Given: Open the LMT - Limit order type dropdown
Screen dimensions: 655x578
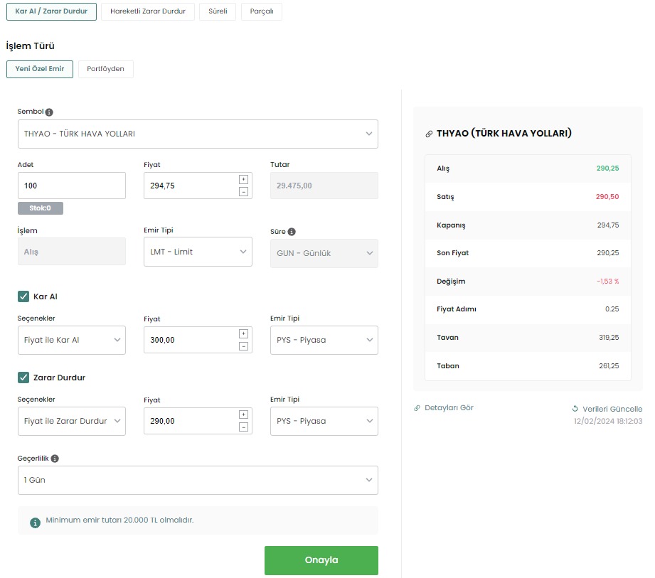Looking at the screenshot, I should (x=198, y=252).
